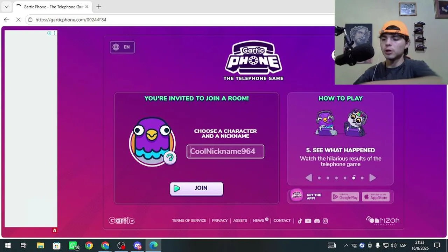The width and height of the screenshot is (448, 252).
Task: Open the ESP input language switcher
Action: click(x=403, y=245)
